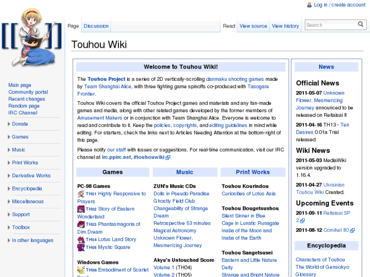The height and width of the screenshot is (277, 370).
Task: Open IRC Channel sidebar link
Action: tap(23, 113)
